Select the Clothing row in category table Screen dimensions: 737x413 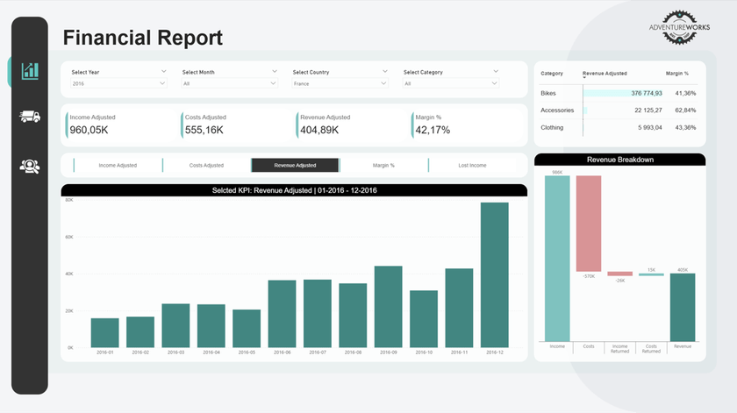coord(618,127)
